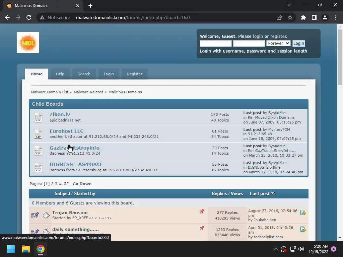Click Malware Related breadcrumb
The height and width of the screenshot is (257, 343).
click(88, 92)
